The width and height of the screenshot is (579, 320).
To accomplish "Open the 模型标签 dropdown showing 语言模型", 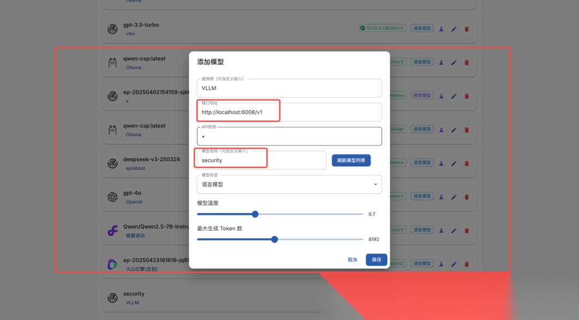I will click(x=289, y=184).
